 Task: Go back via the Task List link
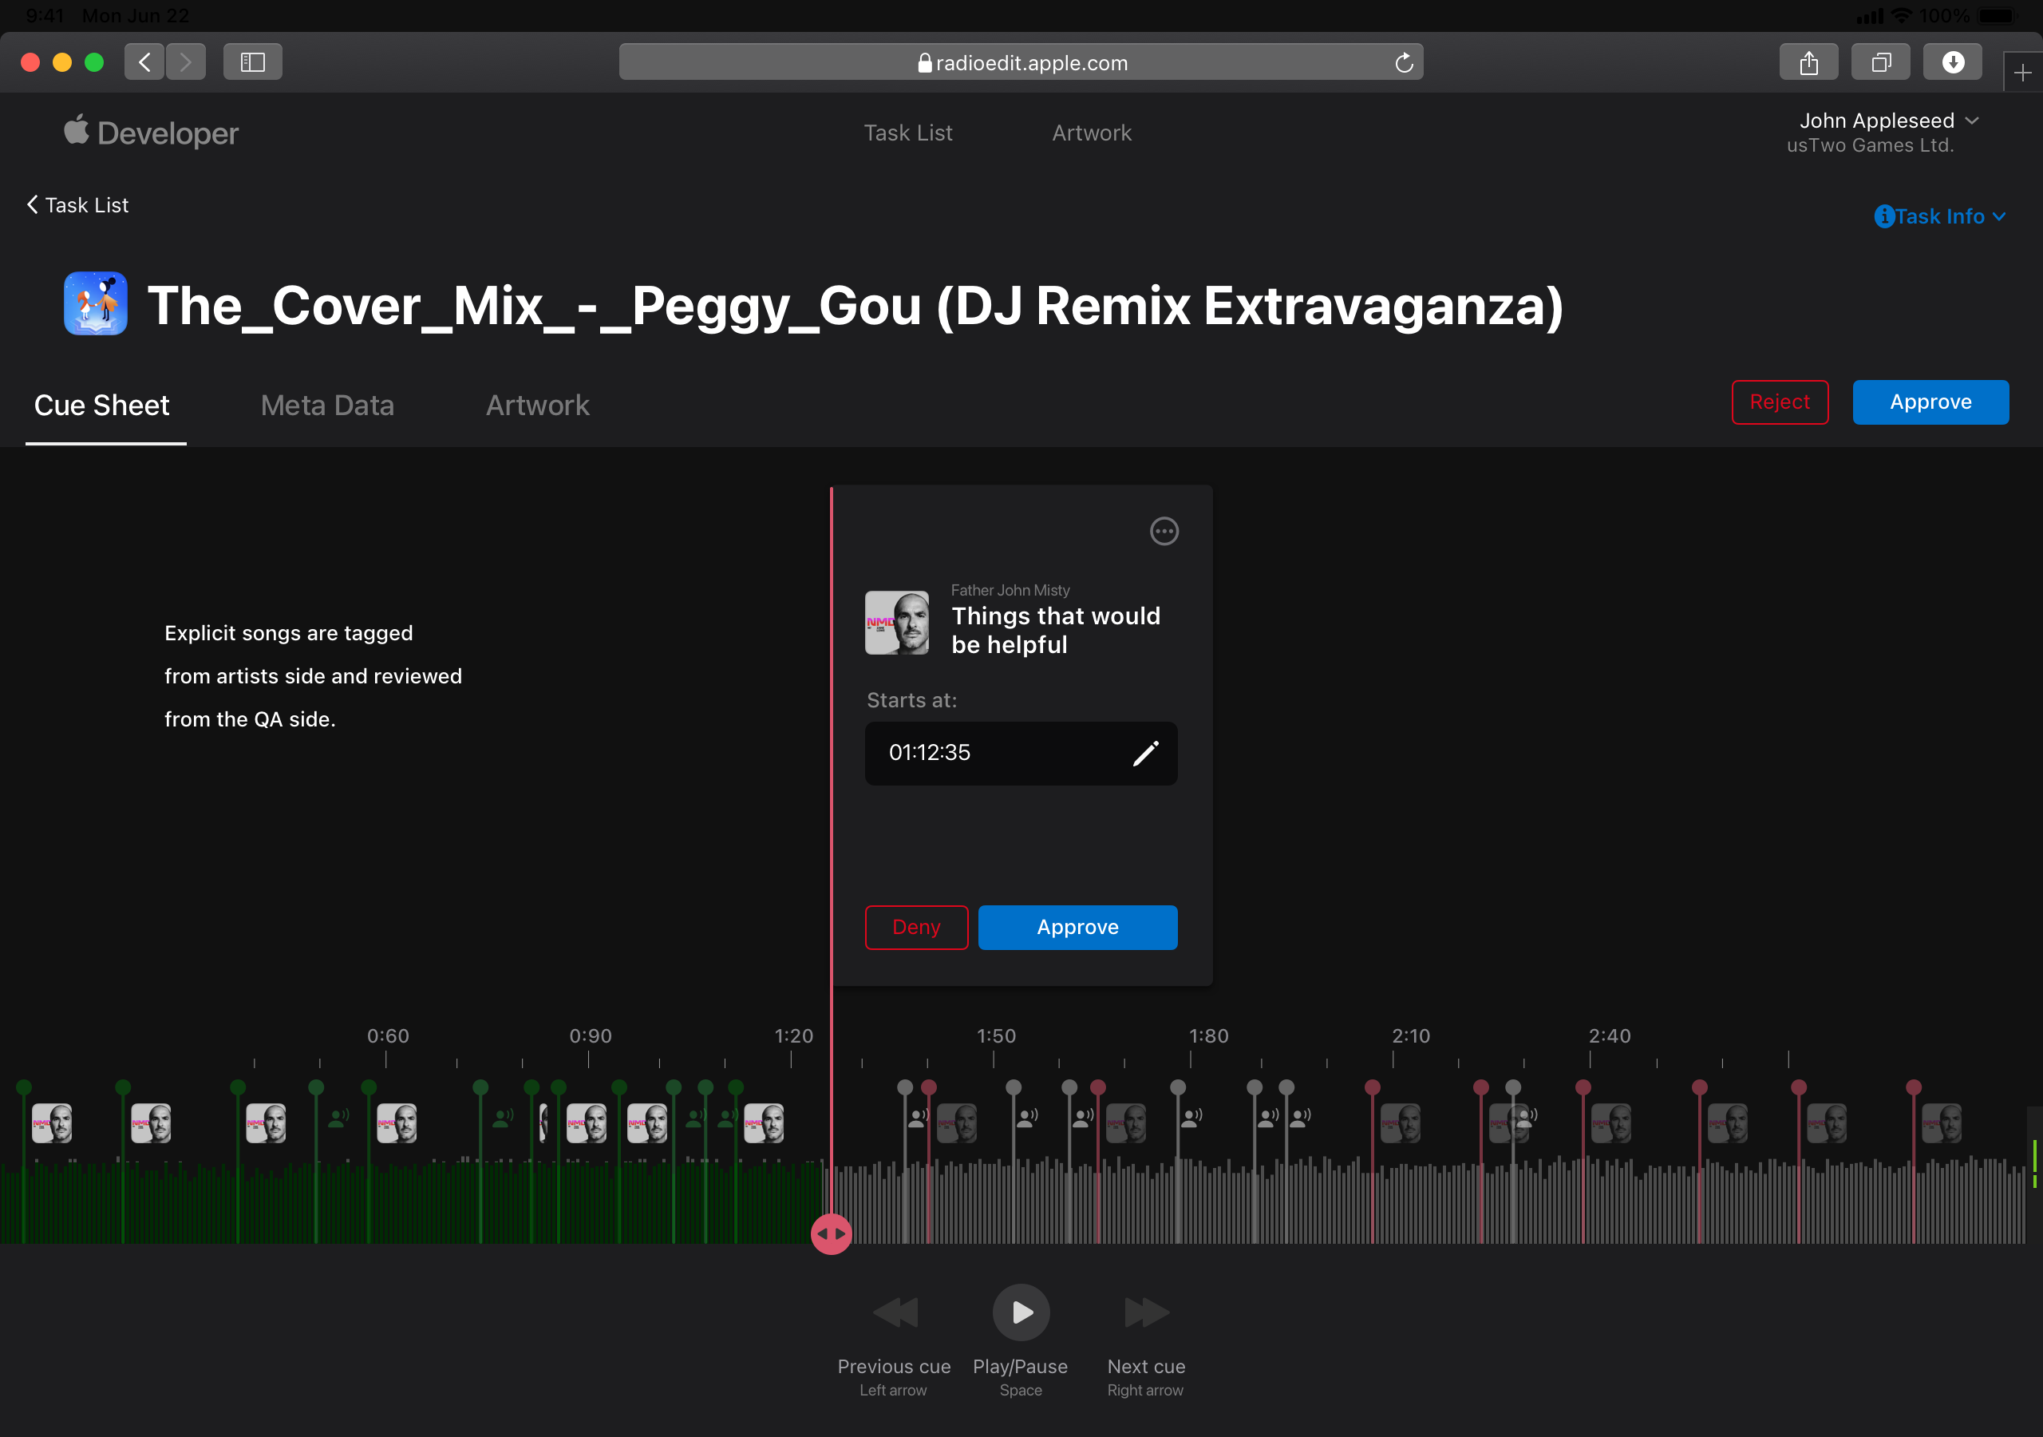tap(77, 205)
